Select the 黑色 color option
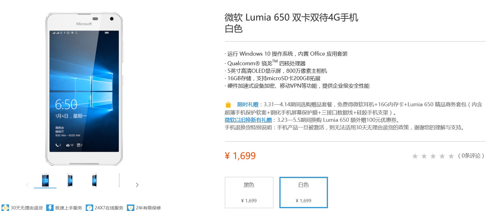Image resolution: width=492 pixels, height=211 pixels. point(249,192)
